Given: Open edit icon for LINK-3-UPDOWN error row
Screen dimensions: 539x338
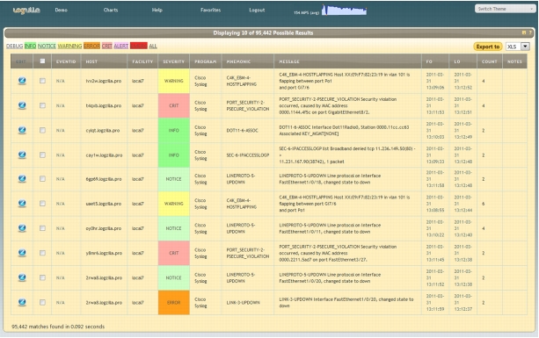Looking at the screenshot, I should (x=22, y=302).
